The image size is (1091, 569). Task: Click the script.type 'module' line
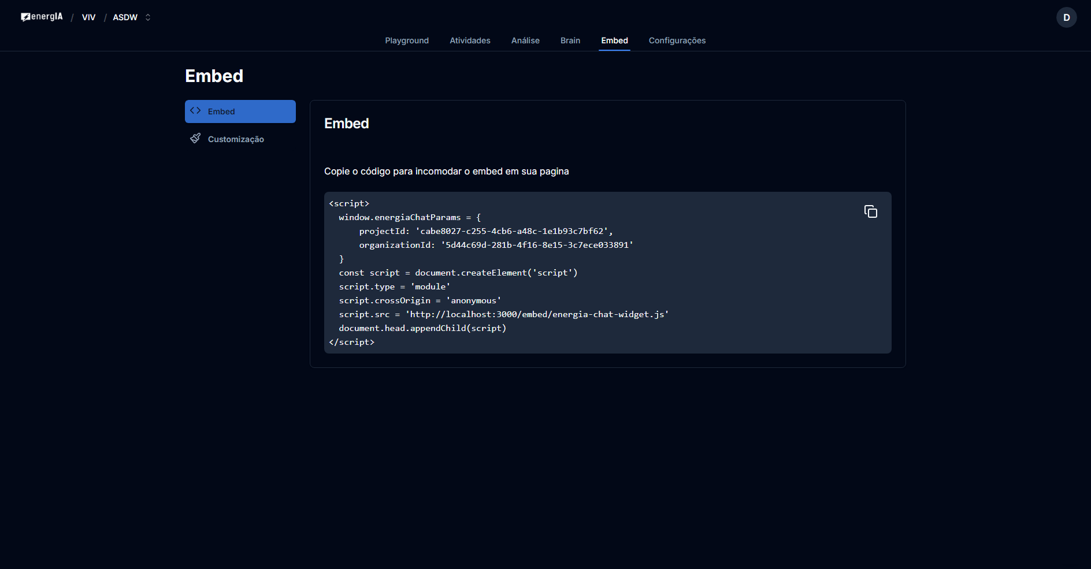tap(395, 287)
